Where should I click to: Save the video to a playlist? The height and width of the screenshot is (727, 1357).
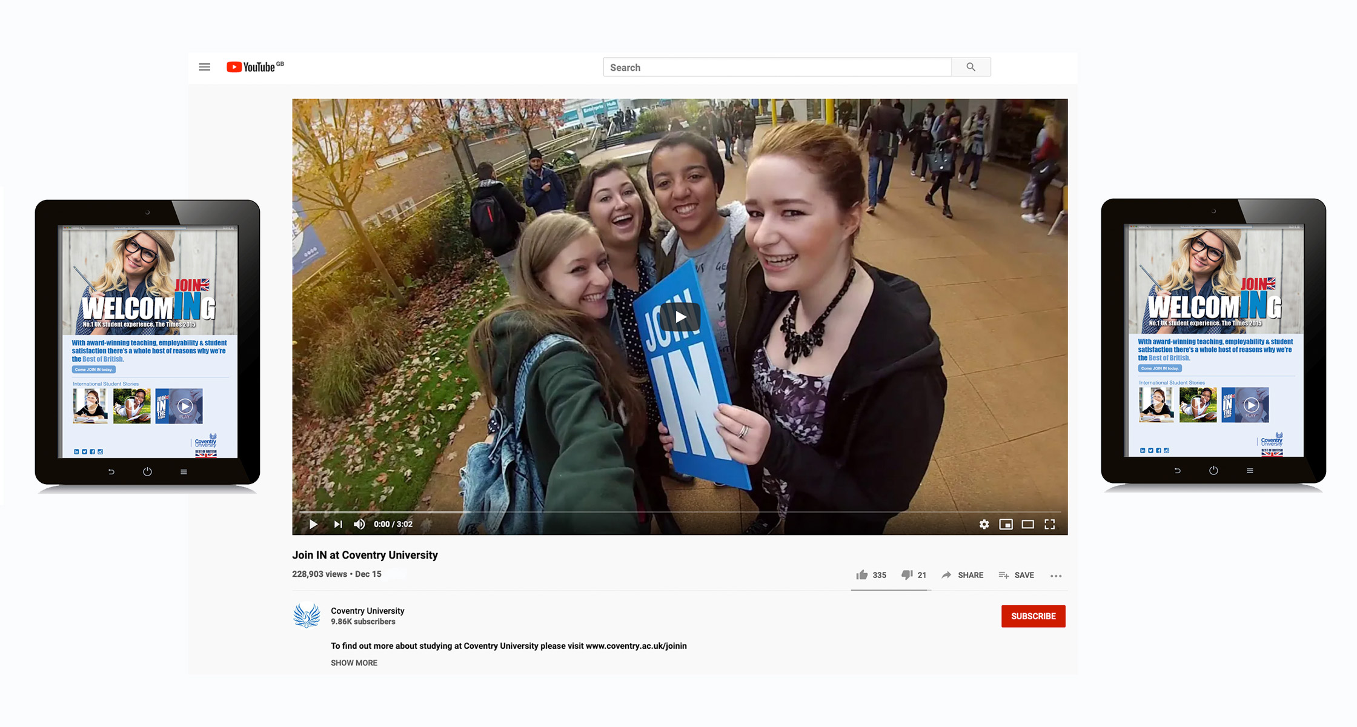1017,575
